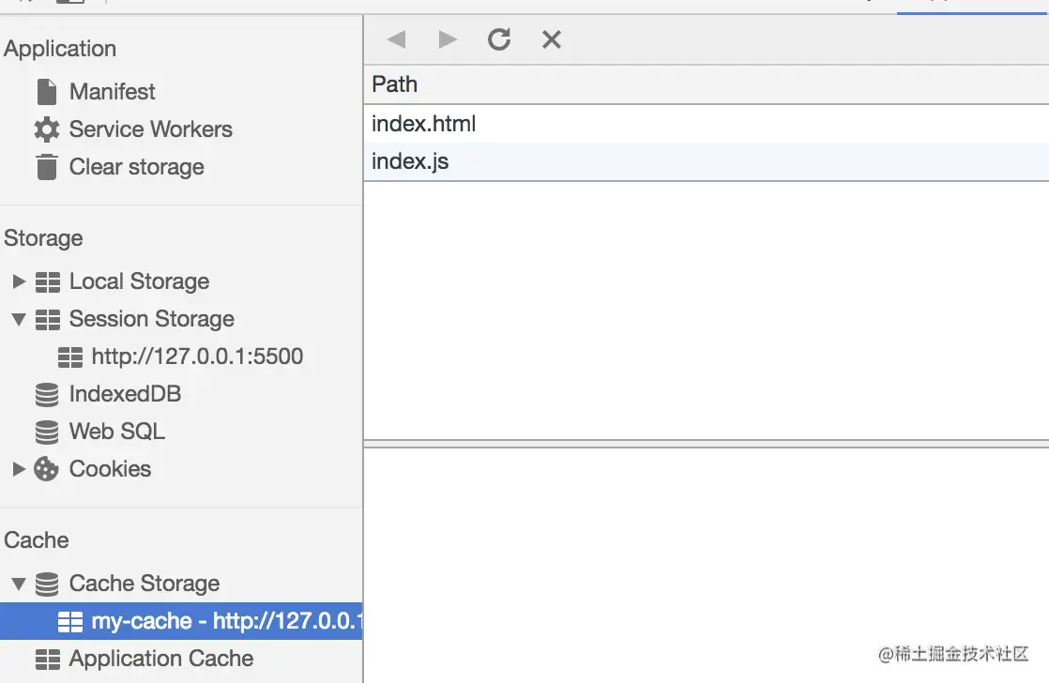This screenshot has height=683, width=1049.
Task: Select http://127.0.0.1:5500 under Session Storage
Action: [x=197, y=357]
